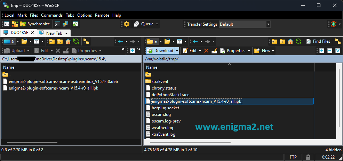
Task: Go to local parent directory icon
Action: pyautogui.click(x=52, y=41)
